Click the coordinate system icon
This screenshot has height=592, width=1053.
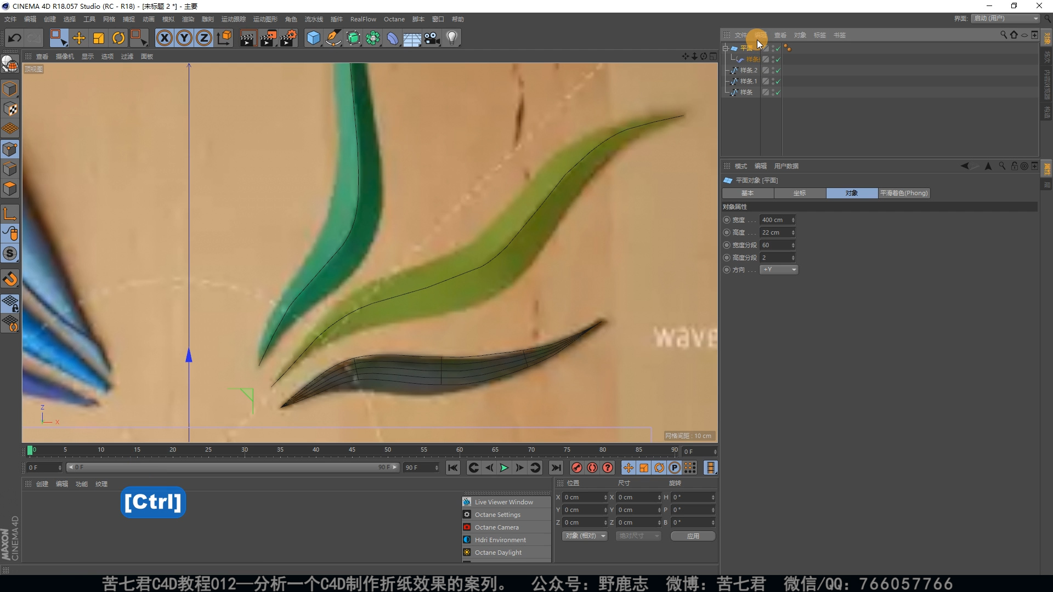[224, 38]
